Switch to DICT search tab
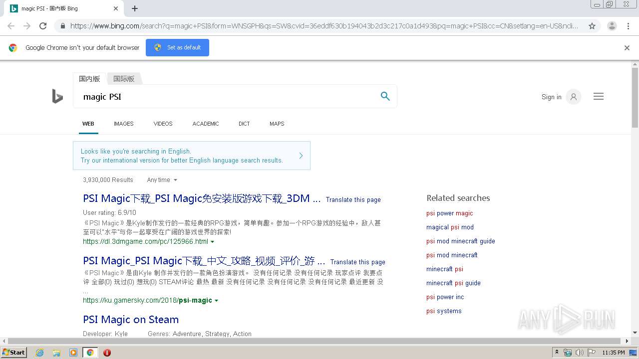The height and width of the screenshot is (359, 639). (x=244, y=124)
